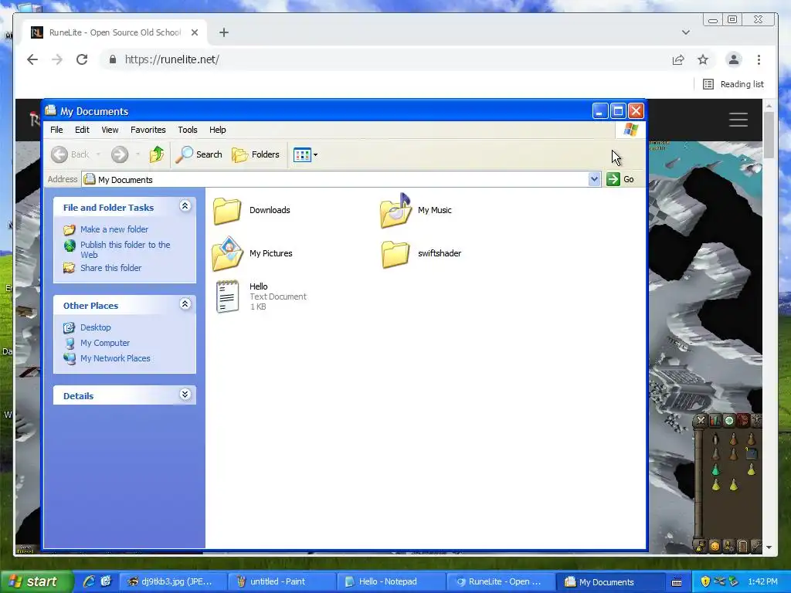Click the runelite.net URL bar
The height and width of the screenshot is (593, 791).
click(x=383, y=59)
